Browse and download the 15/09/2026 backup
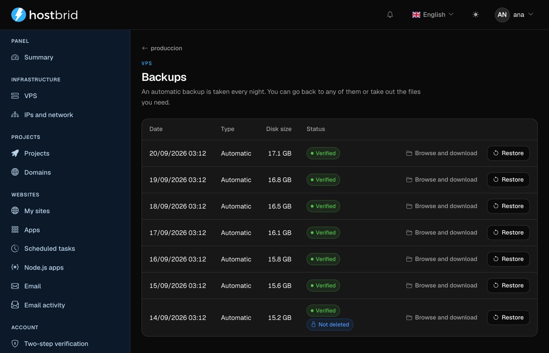 pos(442,286)
